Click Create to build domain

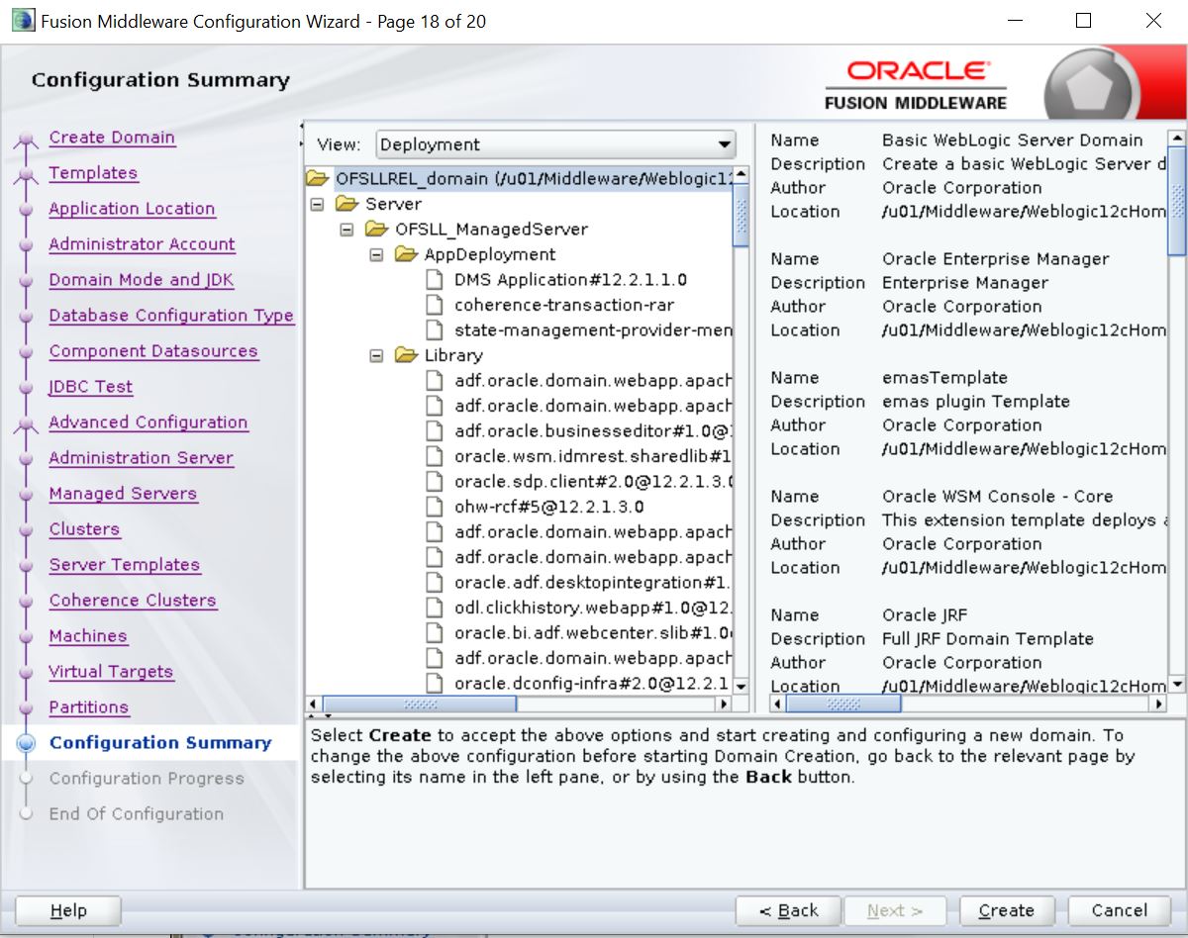coord(1007,911)
